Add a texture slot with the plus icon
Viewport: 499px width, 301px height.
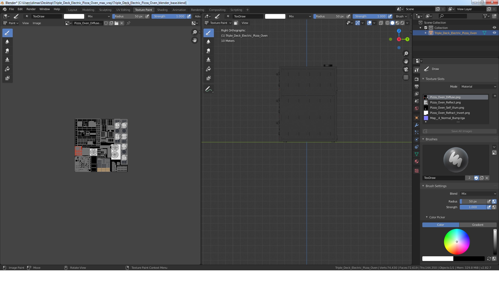pos(495,96)
